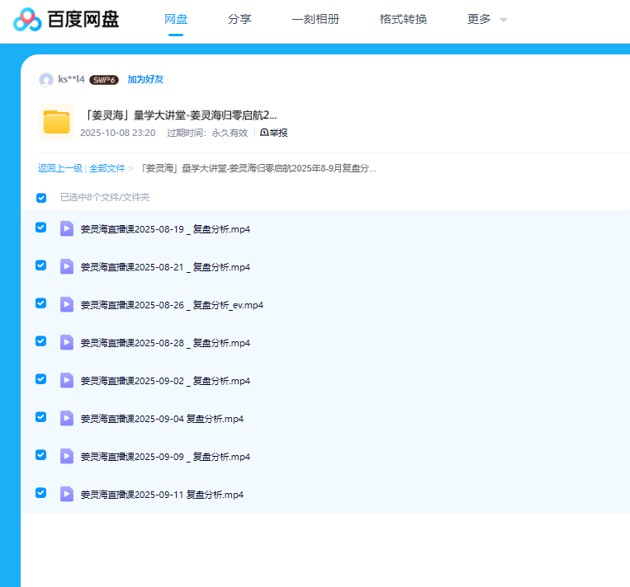Click 返回上一级 breadcrumb link
Screen dimensions: 630x587
pos(59,168)
